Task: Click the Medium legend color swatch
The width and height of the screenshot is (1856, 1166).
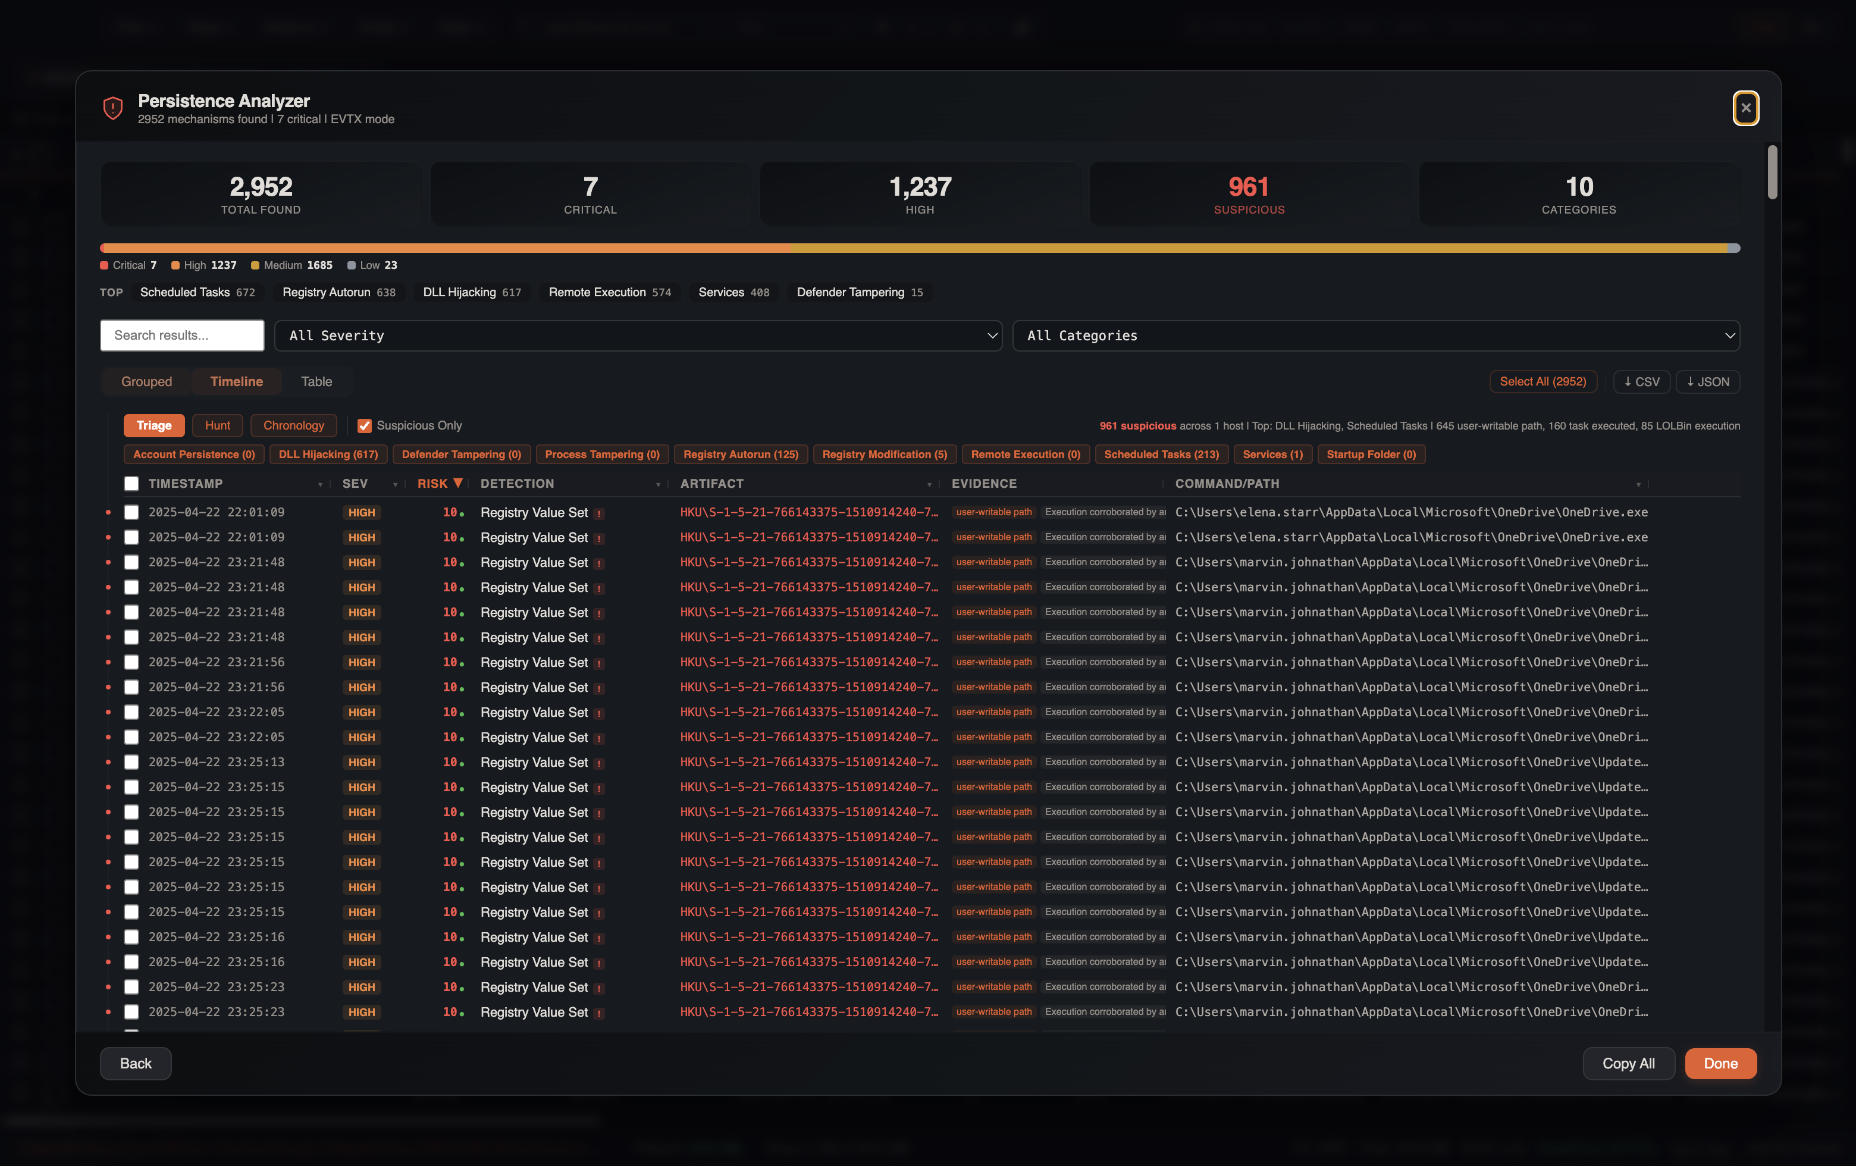Action: (255, 265)
